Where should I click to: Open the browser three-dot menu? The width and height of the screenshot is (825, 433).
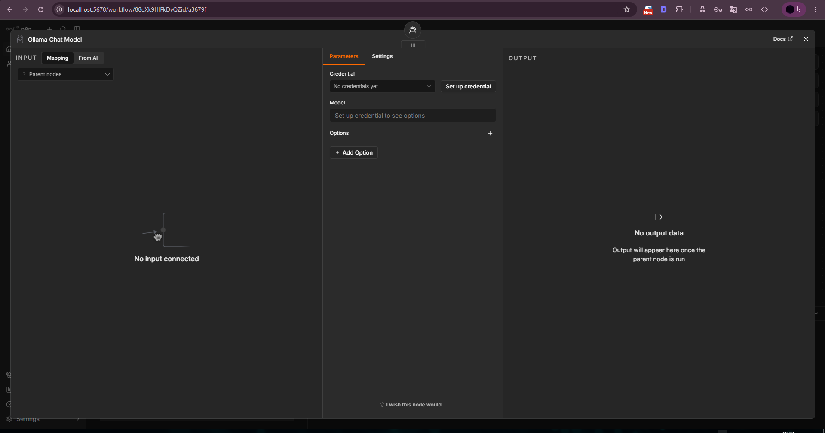click(x=815, y=9)
